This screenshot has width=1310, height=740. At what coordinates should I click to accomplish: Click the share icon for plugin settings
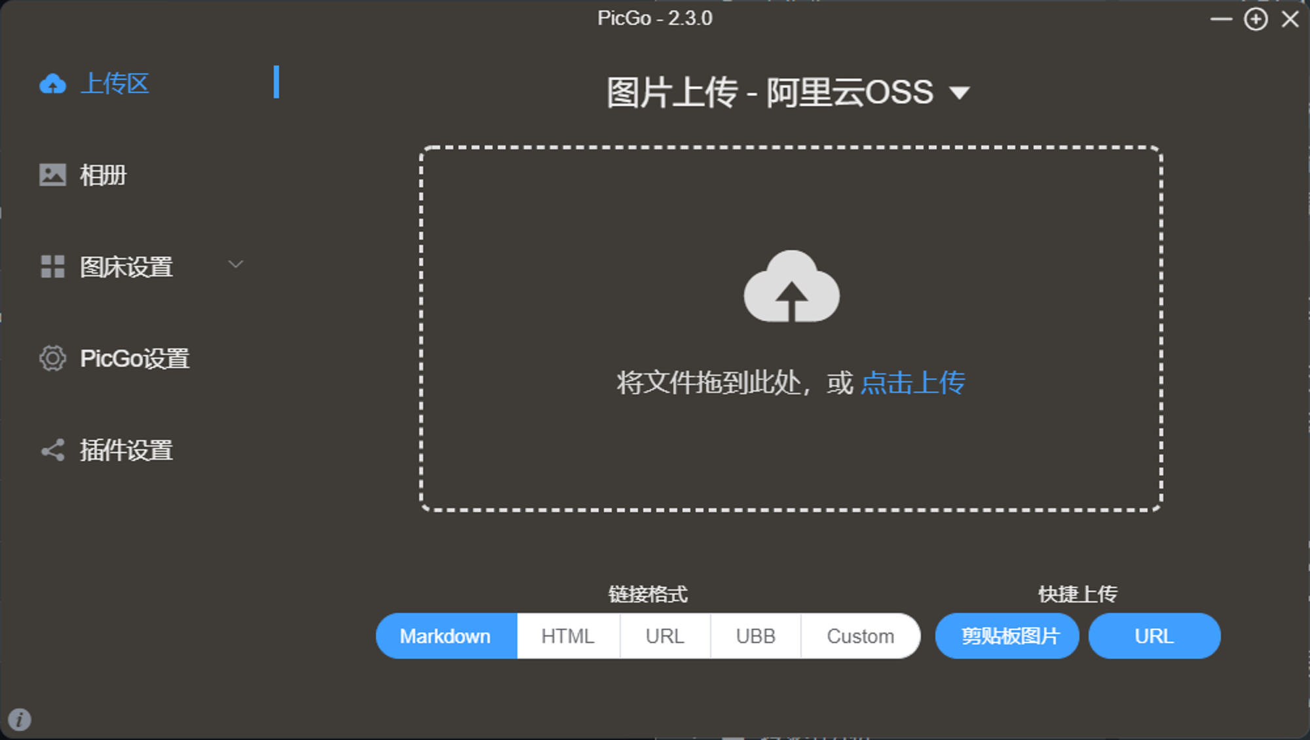tap(52, 450)
